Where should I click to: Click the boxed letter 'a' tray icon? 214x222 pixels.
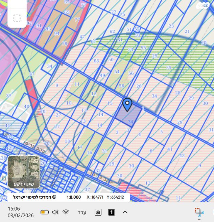tap(98, 212)
